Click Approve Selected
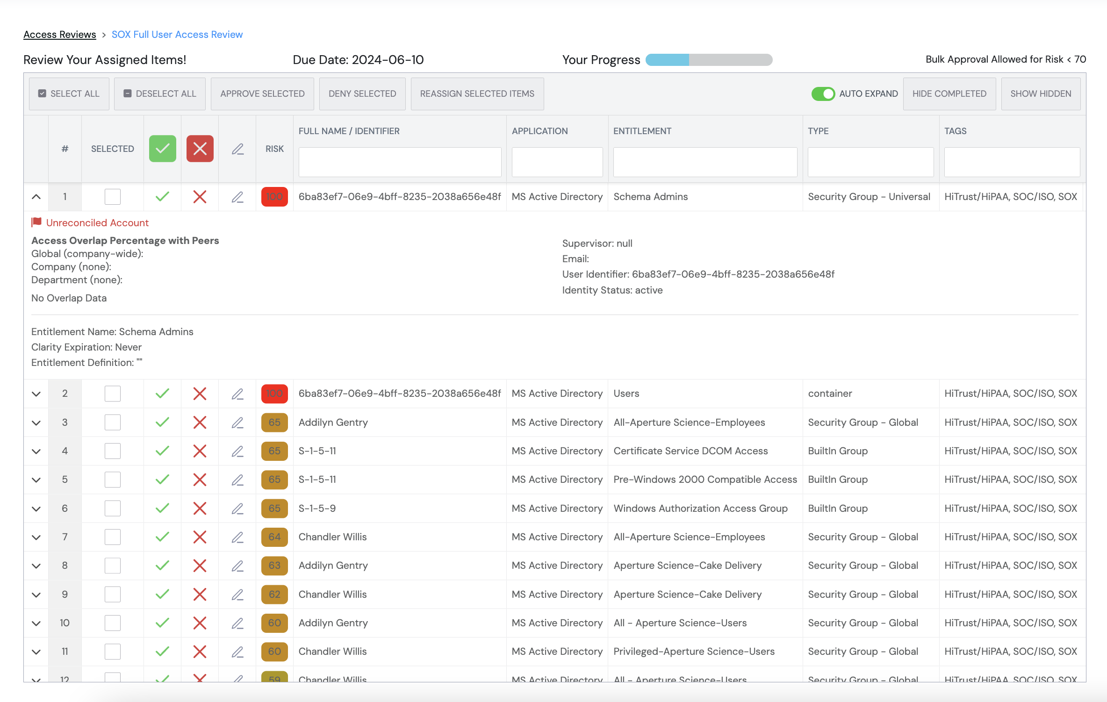 (262, 94)
